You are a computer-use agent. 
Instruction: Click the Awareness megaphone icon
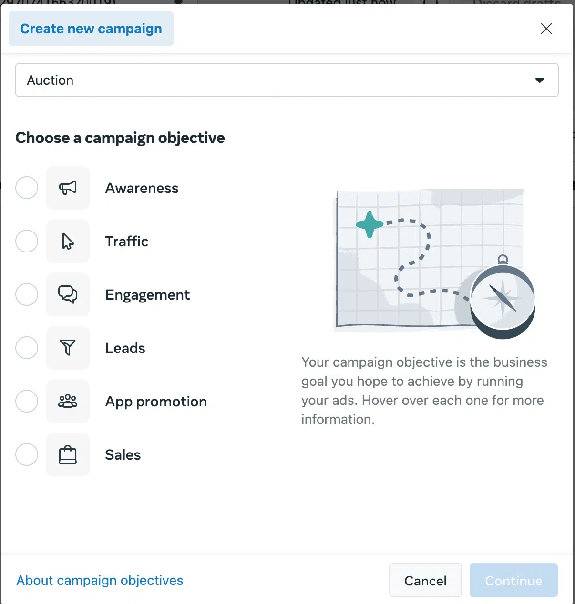68,188
